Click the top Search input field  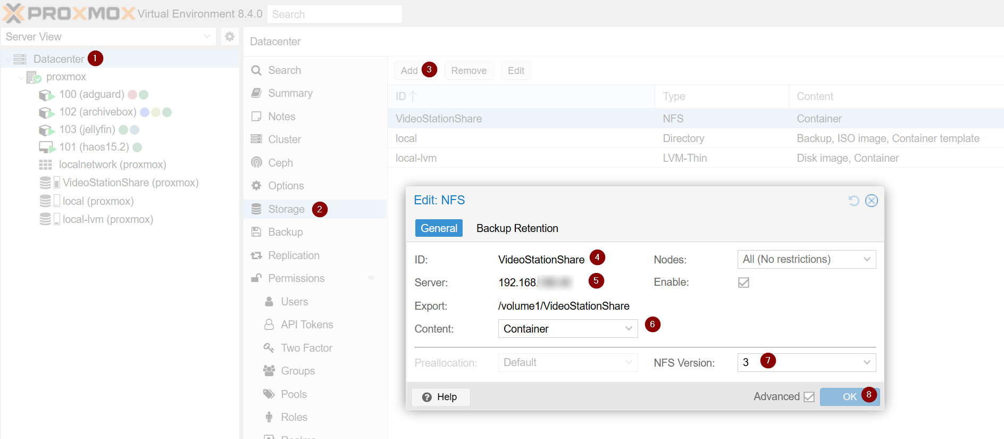click(x=334, y=14)
